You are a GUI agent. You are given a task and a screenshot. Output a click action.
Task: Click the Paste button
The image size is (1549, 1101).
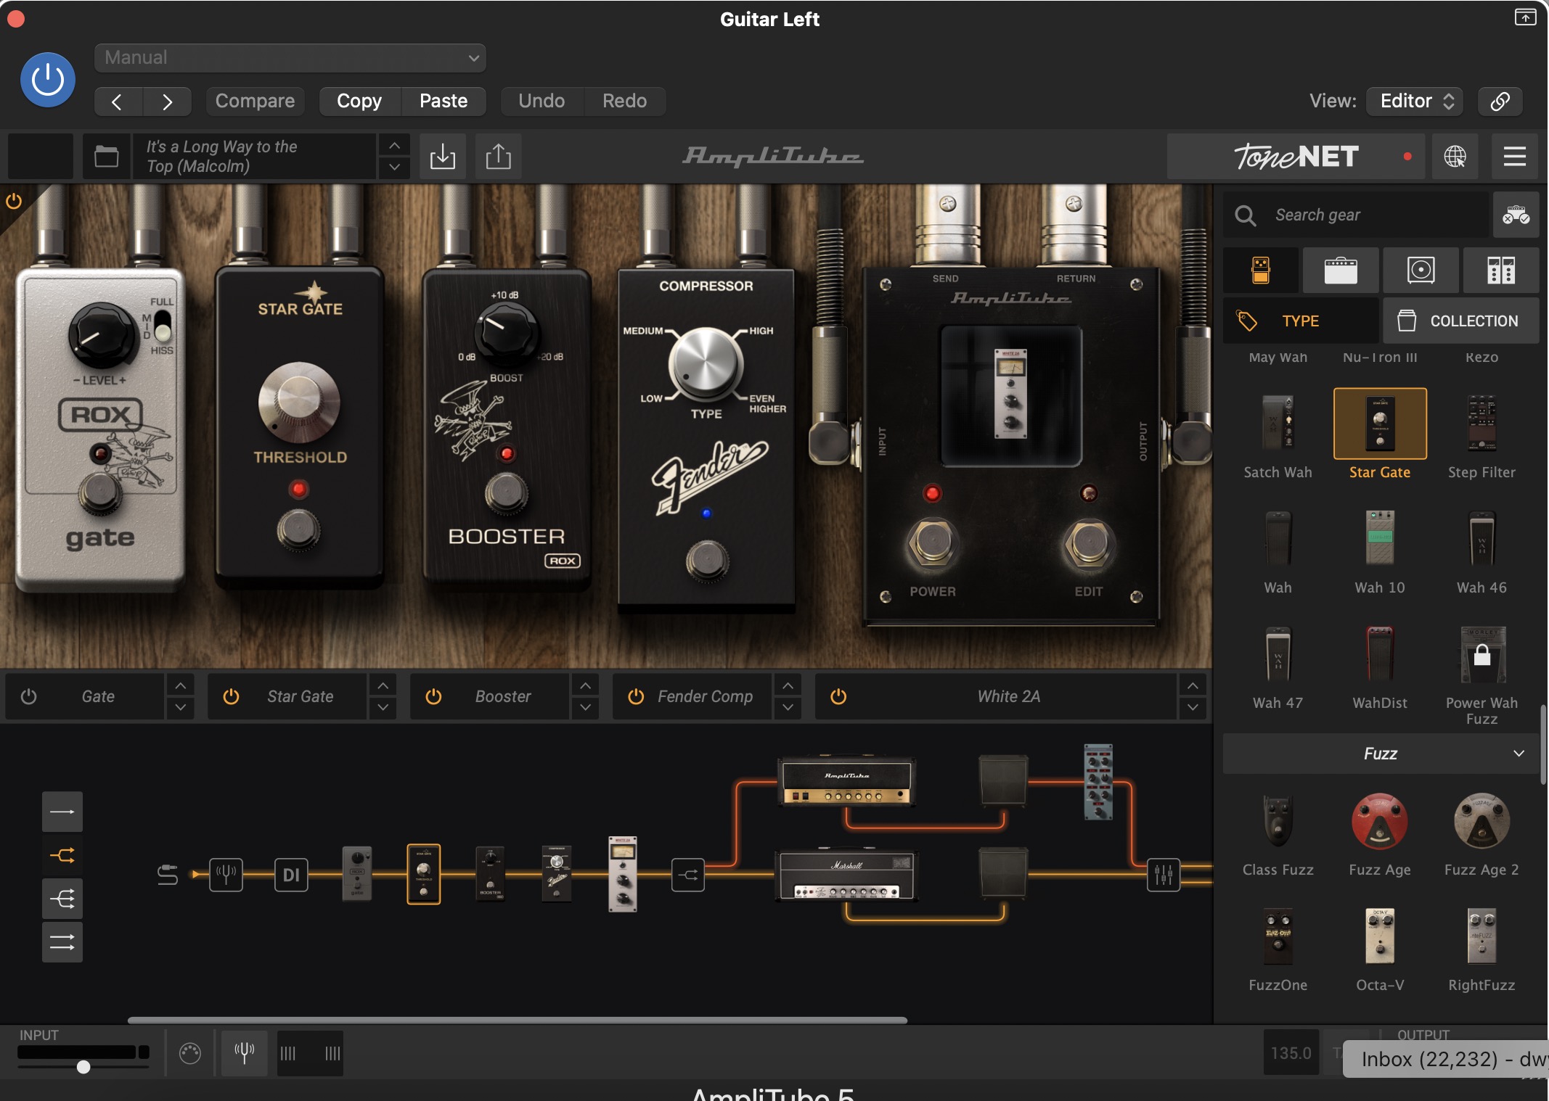[444, 102]
